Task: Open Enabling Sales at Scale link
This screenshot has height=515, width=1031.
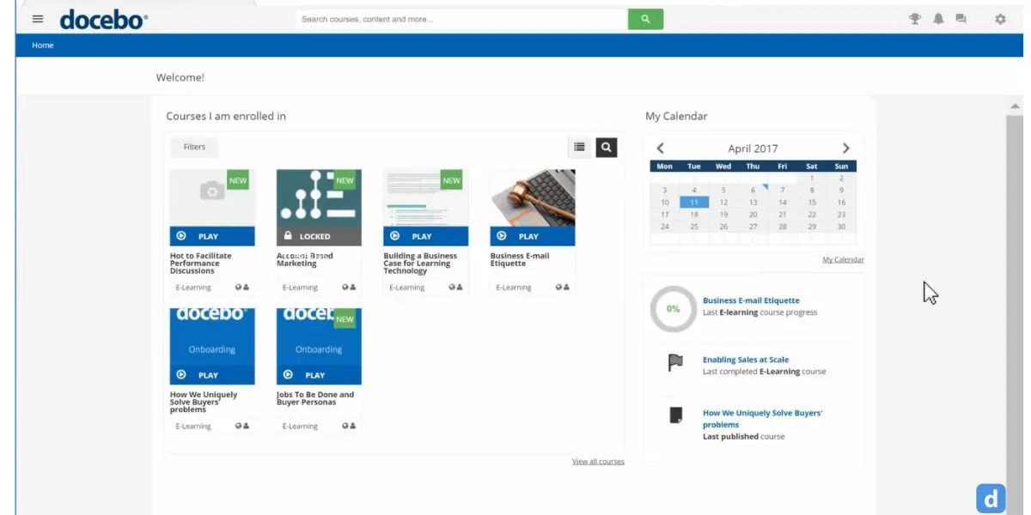Action: click(x=746, y=360)
